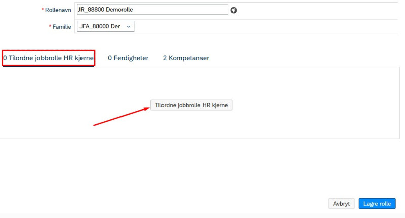Save with Lagre rolle button
The width and height of the screenshot is (405, 218).
click(x=377, y=204)
